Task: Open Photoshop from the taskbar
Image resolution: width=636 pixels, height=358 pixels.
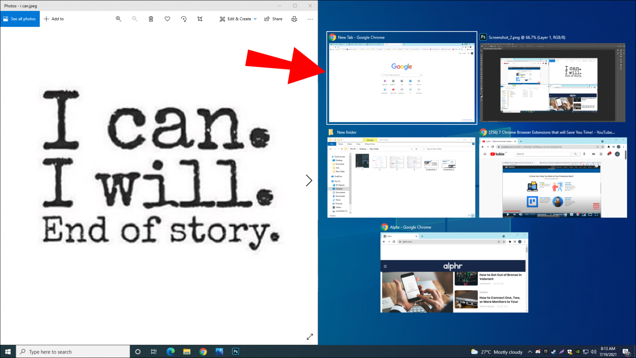Action: click(x=235, y=351)
